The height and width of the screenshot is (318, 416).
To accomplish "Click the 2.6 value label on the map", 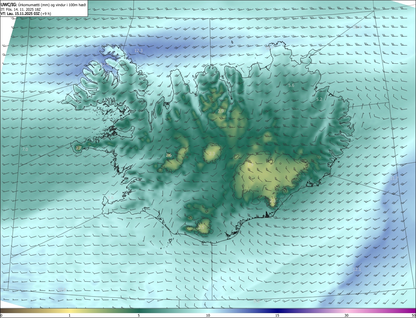I will click(169, 155).
